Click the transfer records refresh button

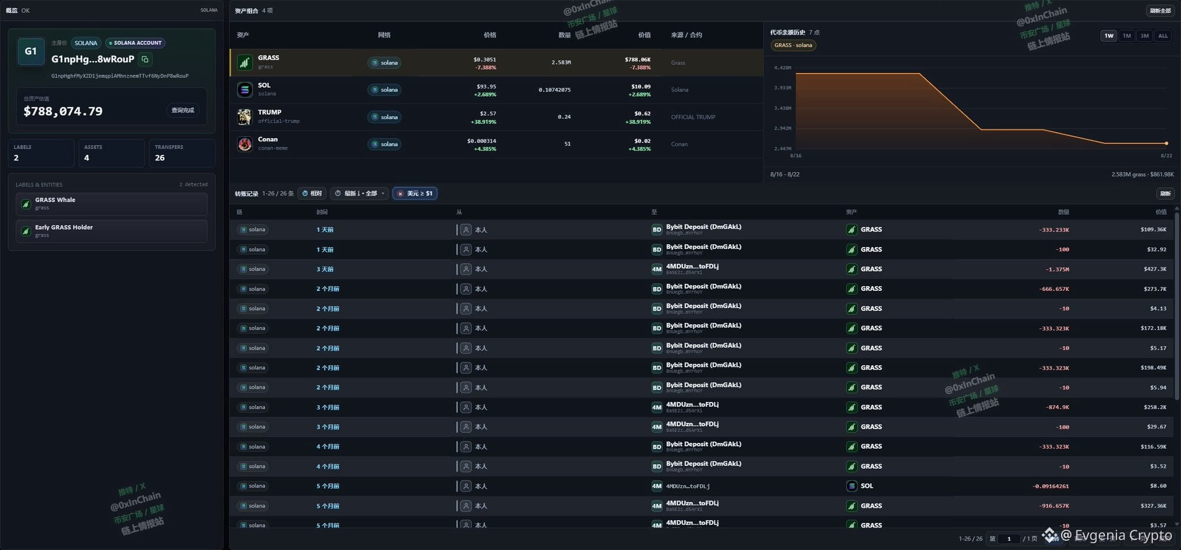(1165, 194)
